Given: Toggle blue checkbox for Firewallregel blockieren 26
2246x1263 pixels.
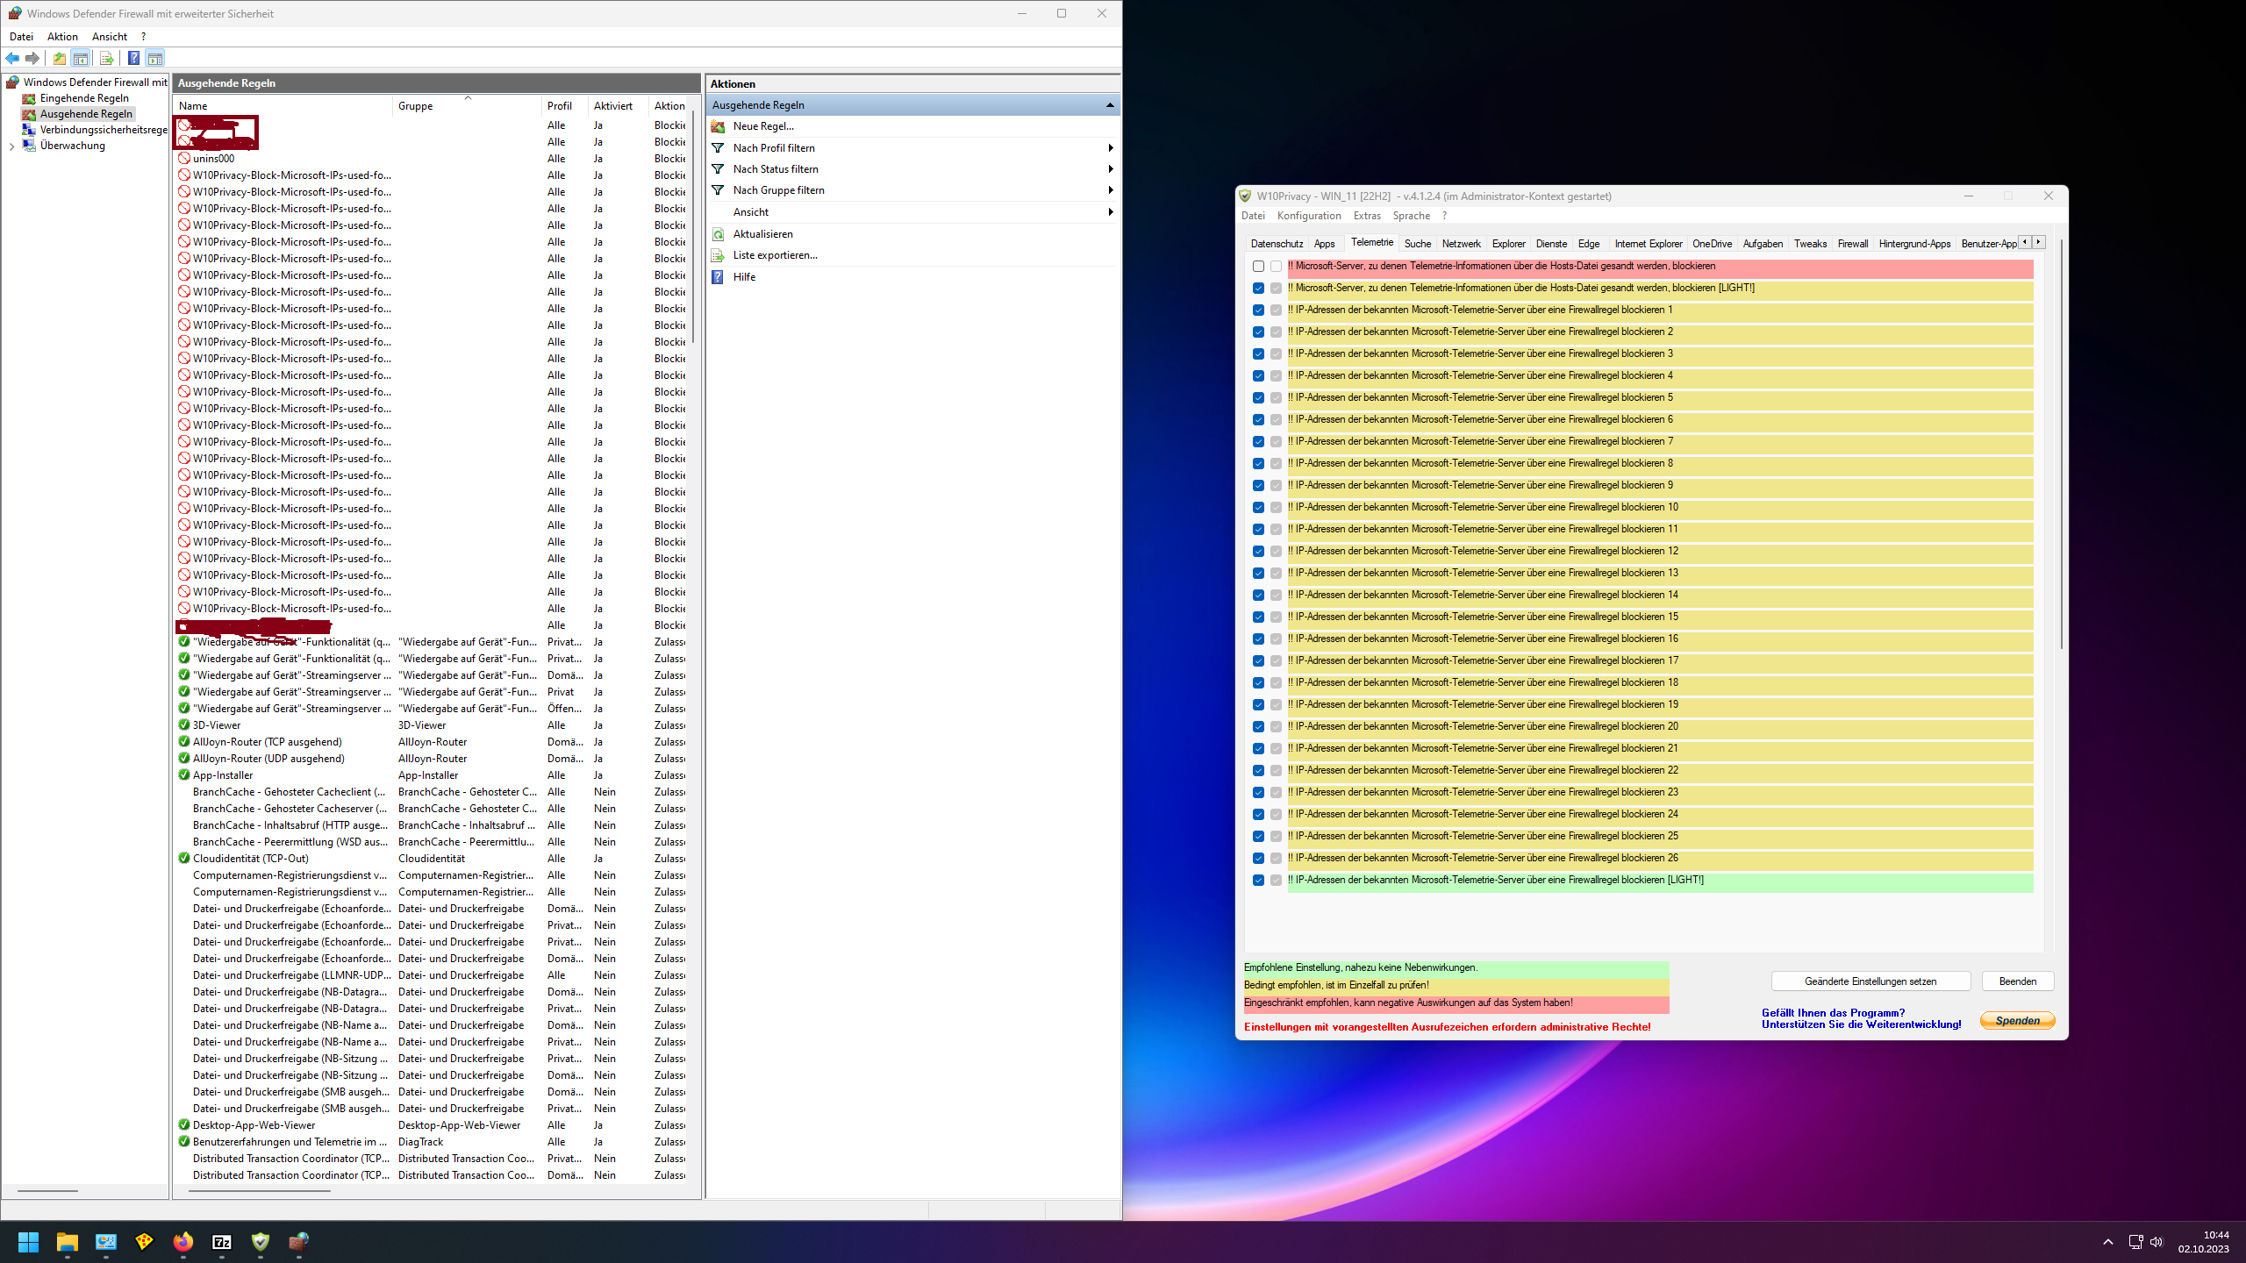Looking at the screenshot, I should tap(1258, 859).
